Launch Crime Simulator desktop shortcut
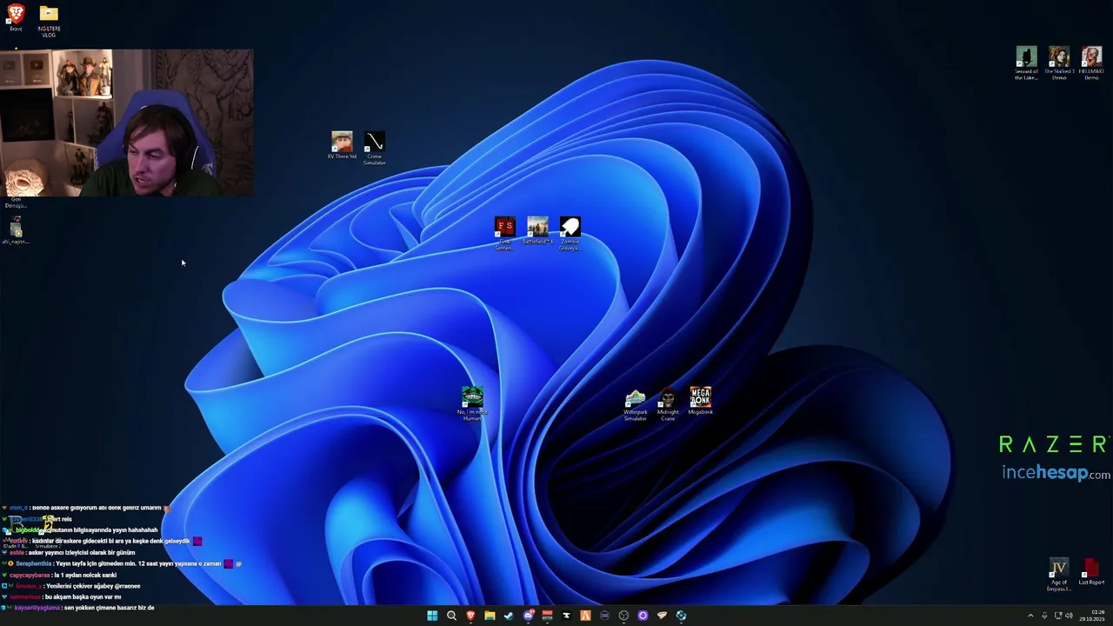The width and height of the screenshot is (1113, 626). 374,148
